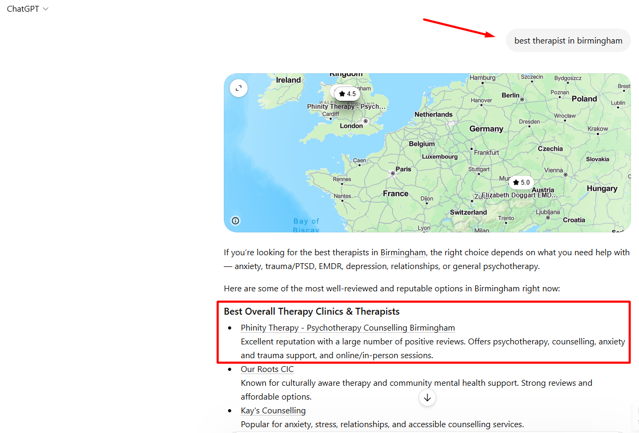Click the Poland country label on map
The height and width of the screenshot is (433, 639).
[584, 99]
